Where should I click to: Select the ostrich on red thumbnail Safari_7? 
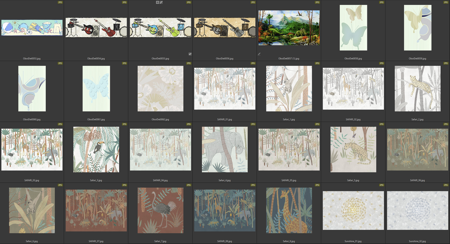pyautogui.click(x=160, y=210)
